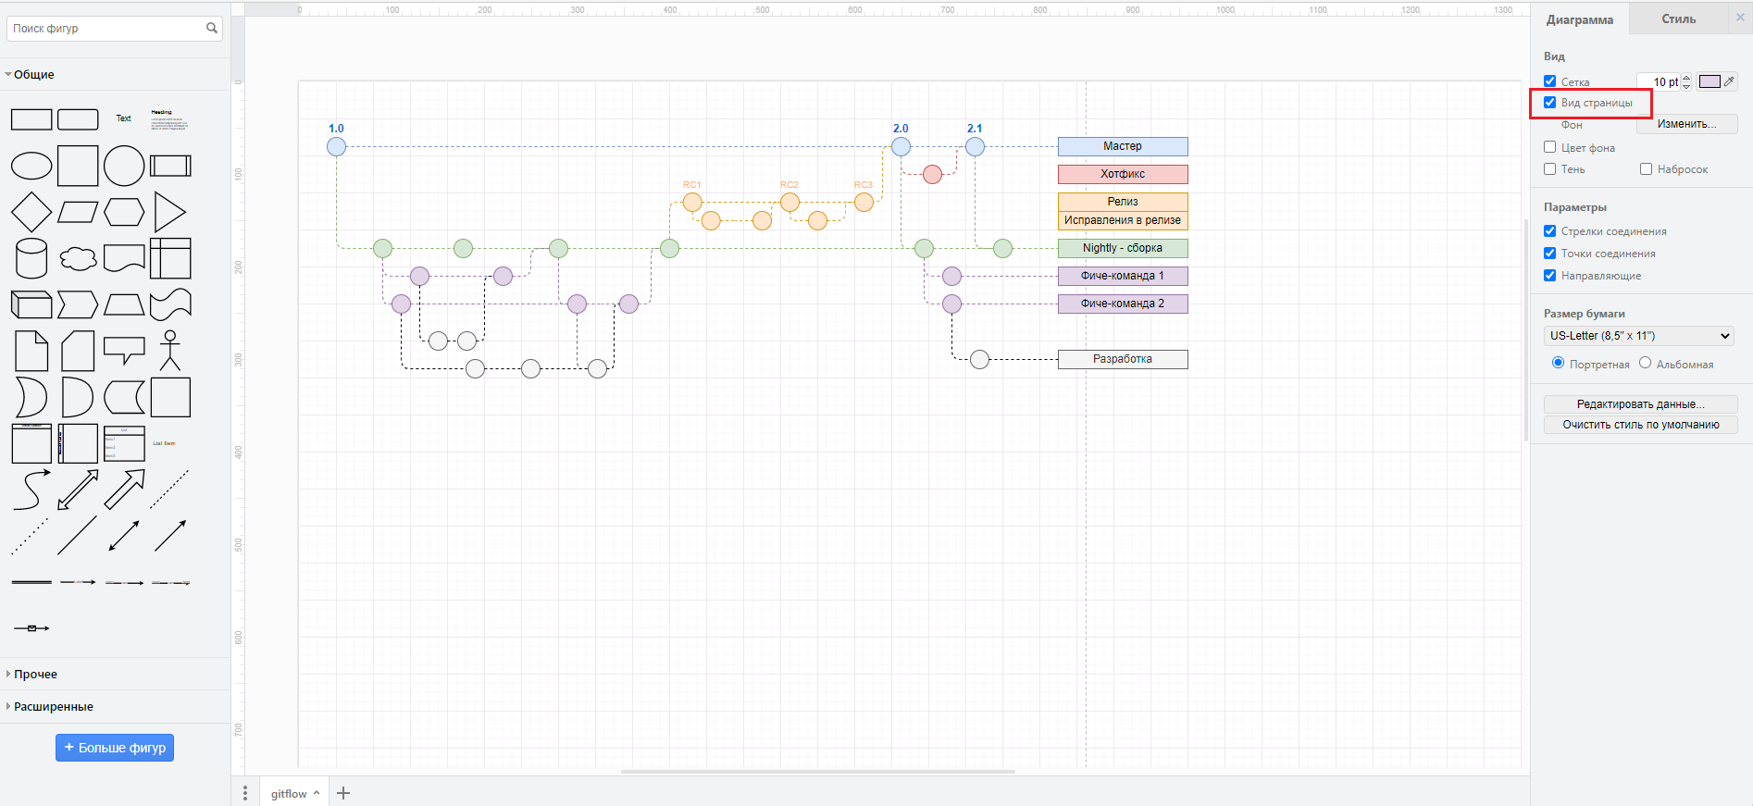Screen dimensions: 1753x806
Task: Choose the actor stick figure shape
Action: 170,351
